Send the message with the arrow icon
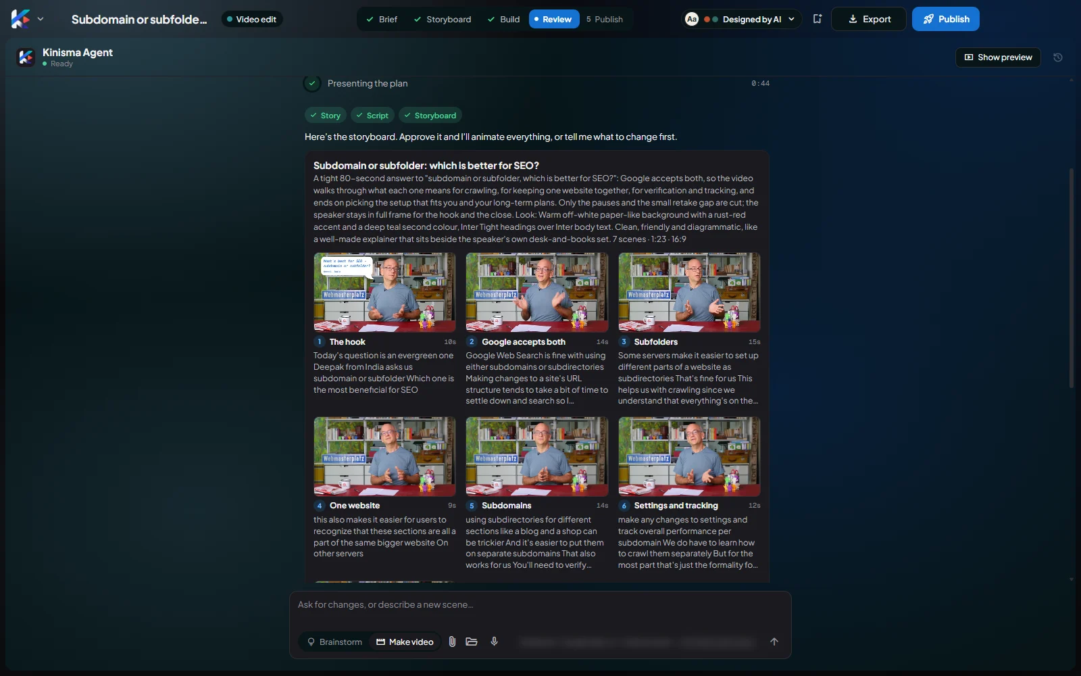Image resolution: width=1081 pixels, height=676 pixels. click(x=774, y=642)
